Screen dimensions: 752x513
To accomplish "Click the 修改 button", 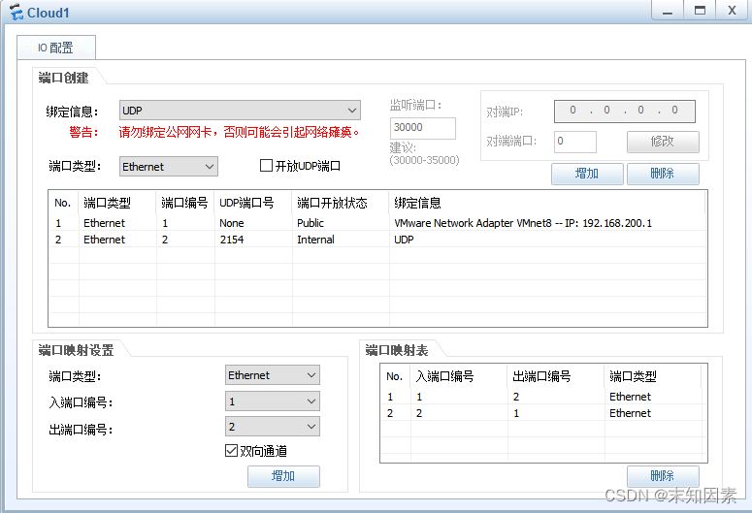I will pyautogui.click(x=663, y=142).
